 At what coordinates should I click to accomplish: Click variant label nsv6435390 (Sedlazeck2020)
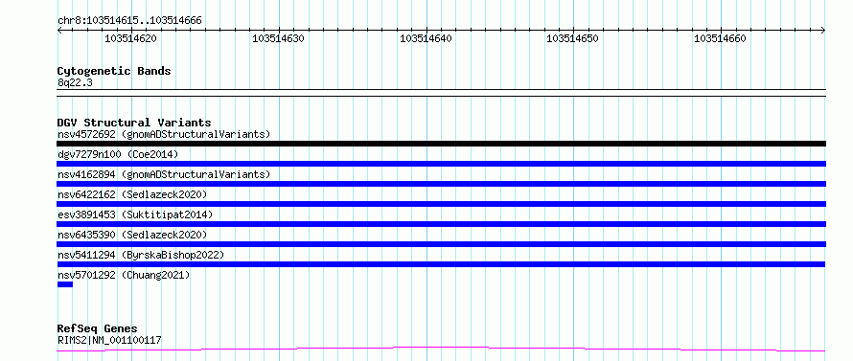tap(132, 235)
